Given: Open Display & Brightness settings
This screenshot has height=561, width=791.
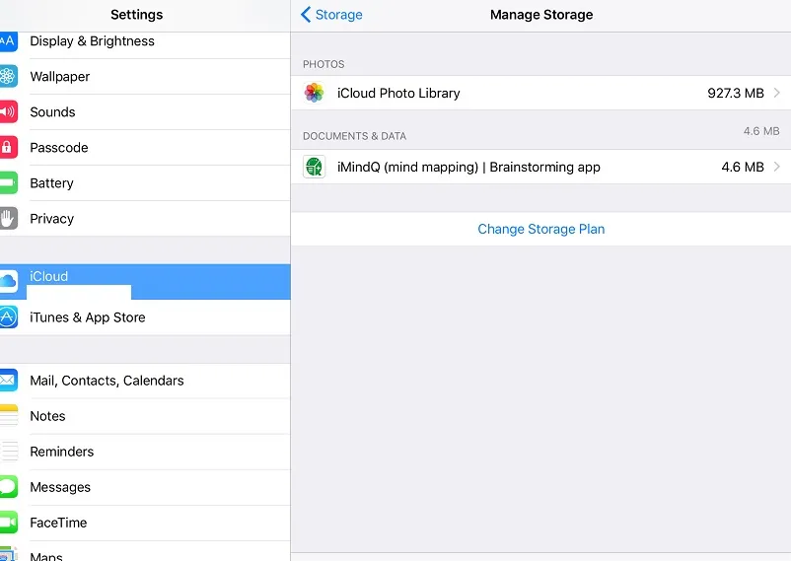Looking at the screenshot, I should pos(92,41).
